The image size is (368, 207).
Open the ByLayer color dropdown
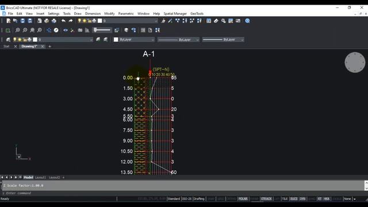click(x=153, y=40)
